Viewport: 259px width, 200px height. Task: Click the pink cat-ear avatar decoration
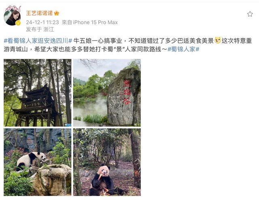[13, 8]
